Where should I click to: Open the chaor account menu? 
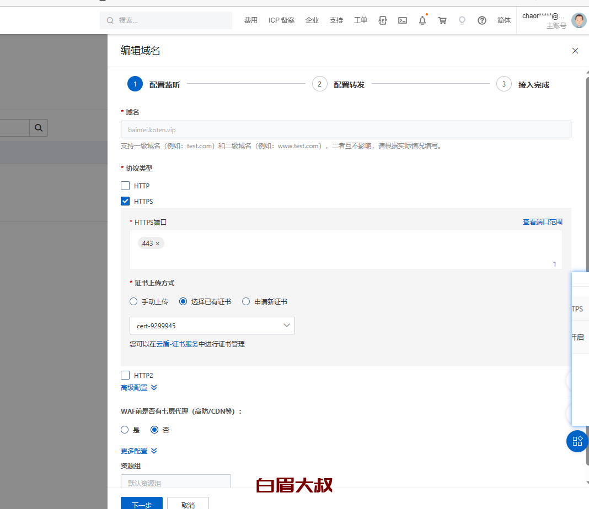(544, 20)
